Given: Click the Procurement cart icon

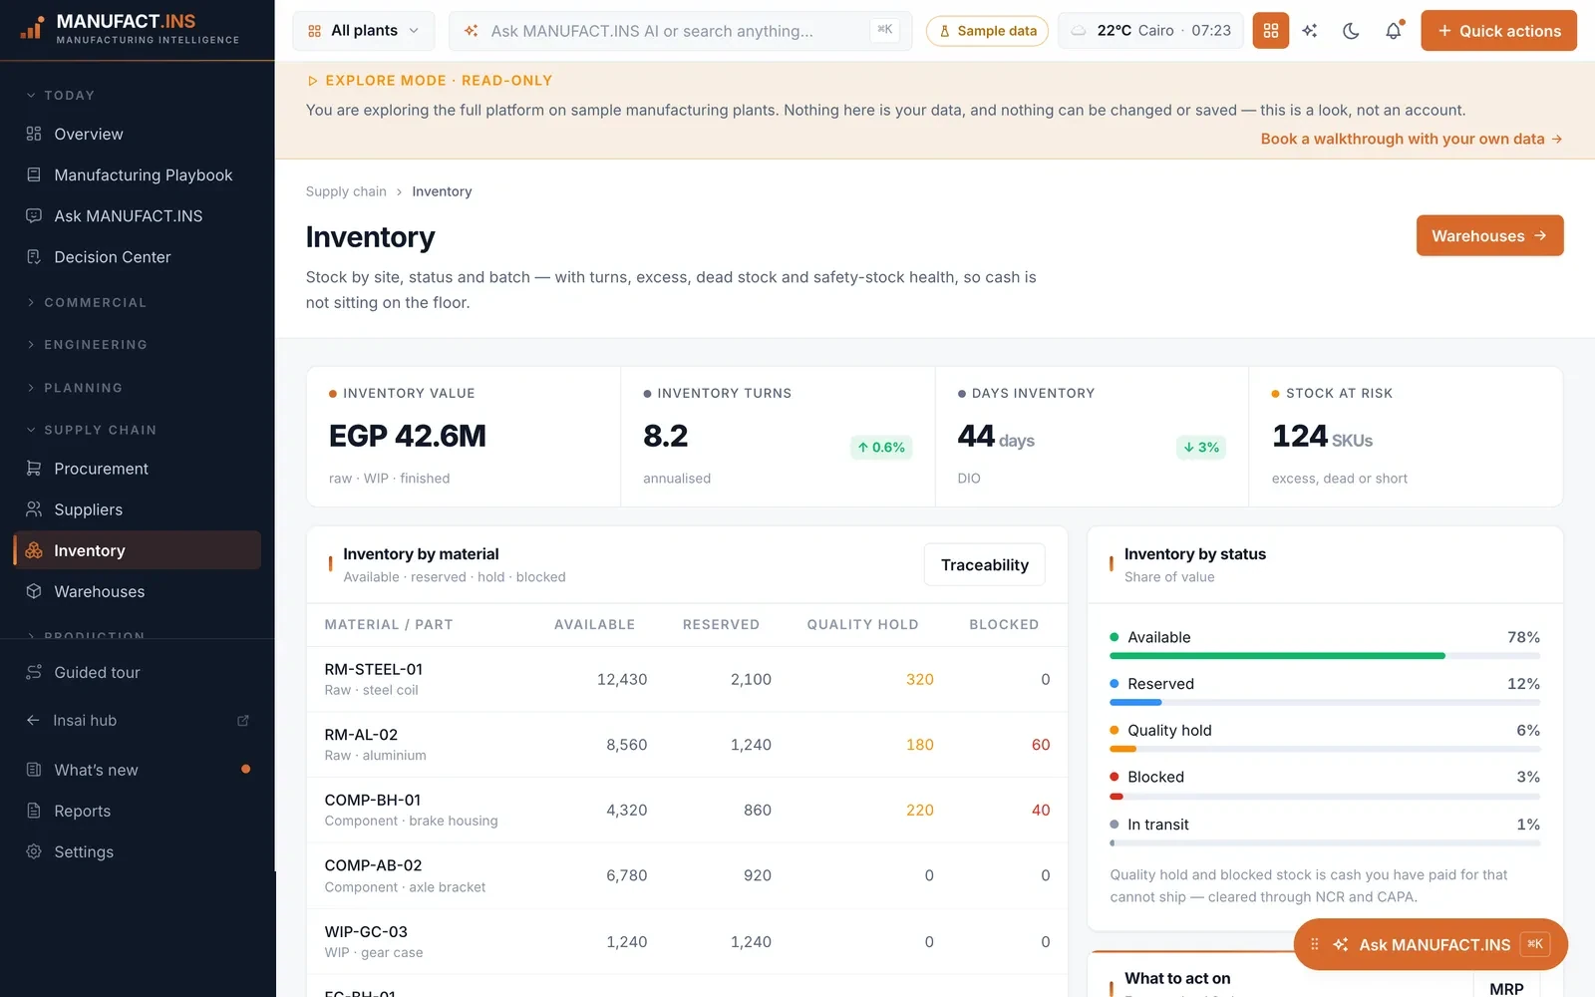Looking at the screenshot, I should pyautogui.click(x=34, y=469).
